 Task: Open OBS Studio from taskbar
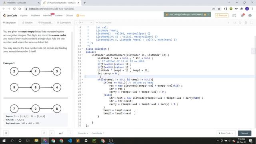click(111, 140)
